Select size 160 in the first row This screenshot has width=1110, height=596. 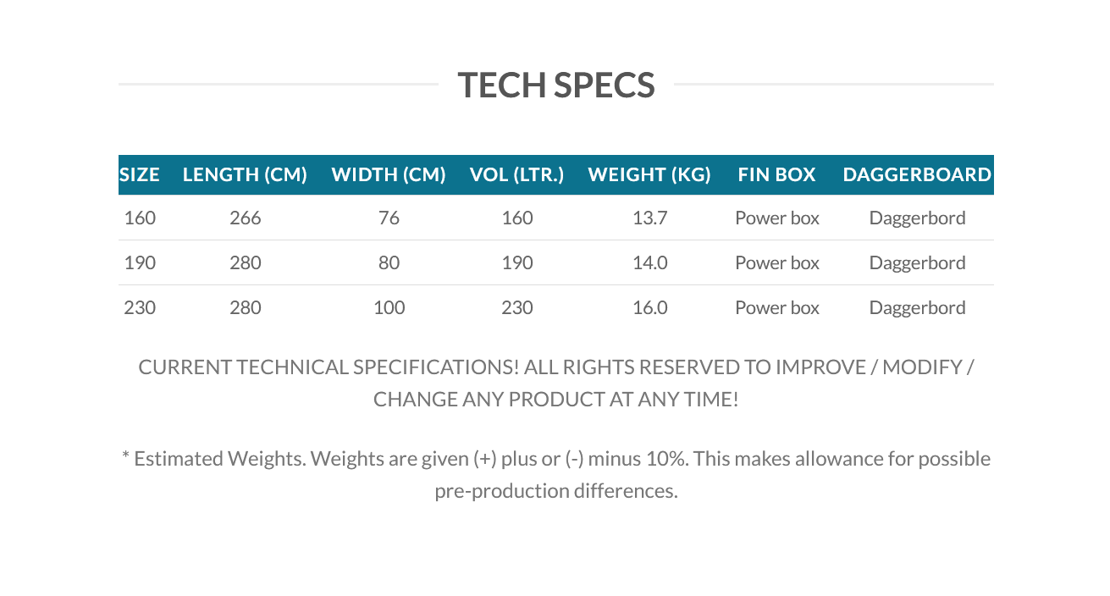(x=140, y=218)
